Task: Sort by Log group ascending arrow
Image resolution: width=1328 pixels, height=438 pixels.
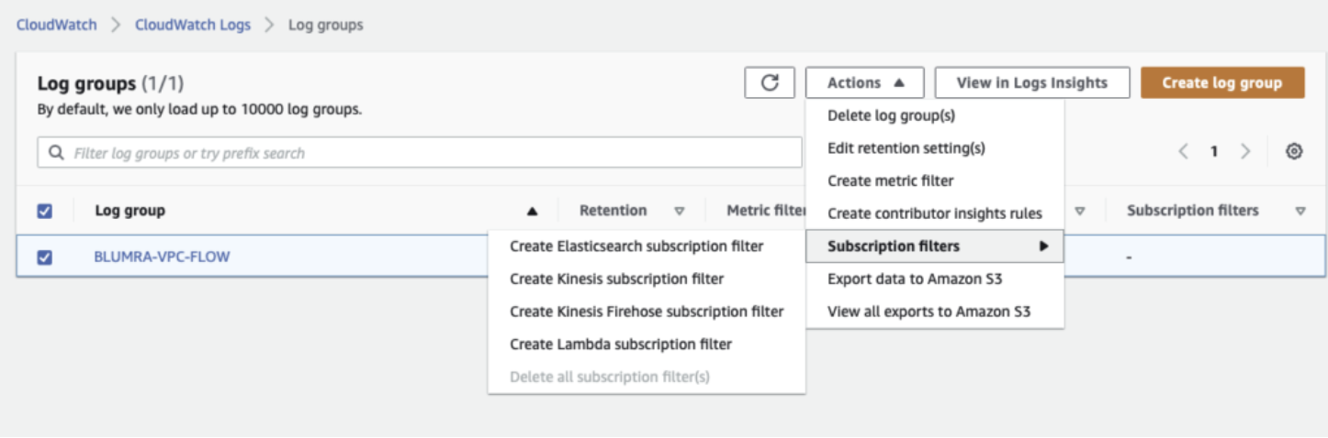Action: click(x=532, y=211)
